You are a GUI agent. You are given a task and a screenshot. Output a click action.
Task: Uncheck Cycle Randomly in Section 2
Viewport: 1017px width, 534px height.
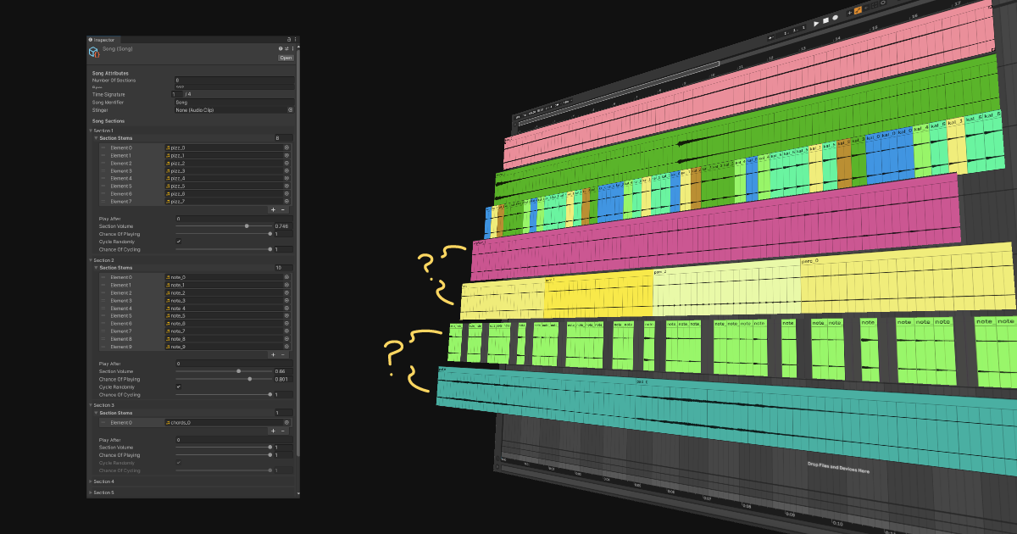pos(178,387)
